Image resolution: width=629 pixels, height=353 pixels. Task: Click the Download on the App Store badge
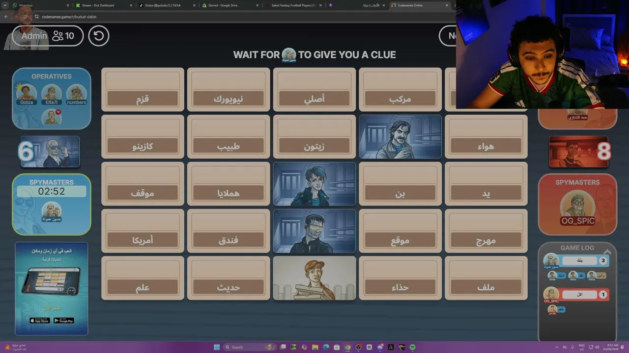40,321
